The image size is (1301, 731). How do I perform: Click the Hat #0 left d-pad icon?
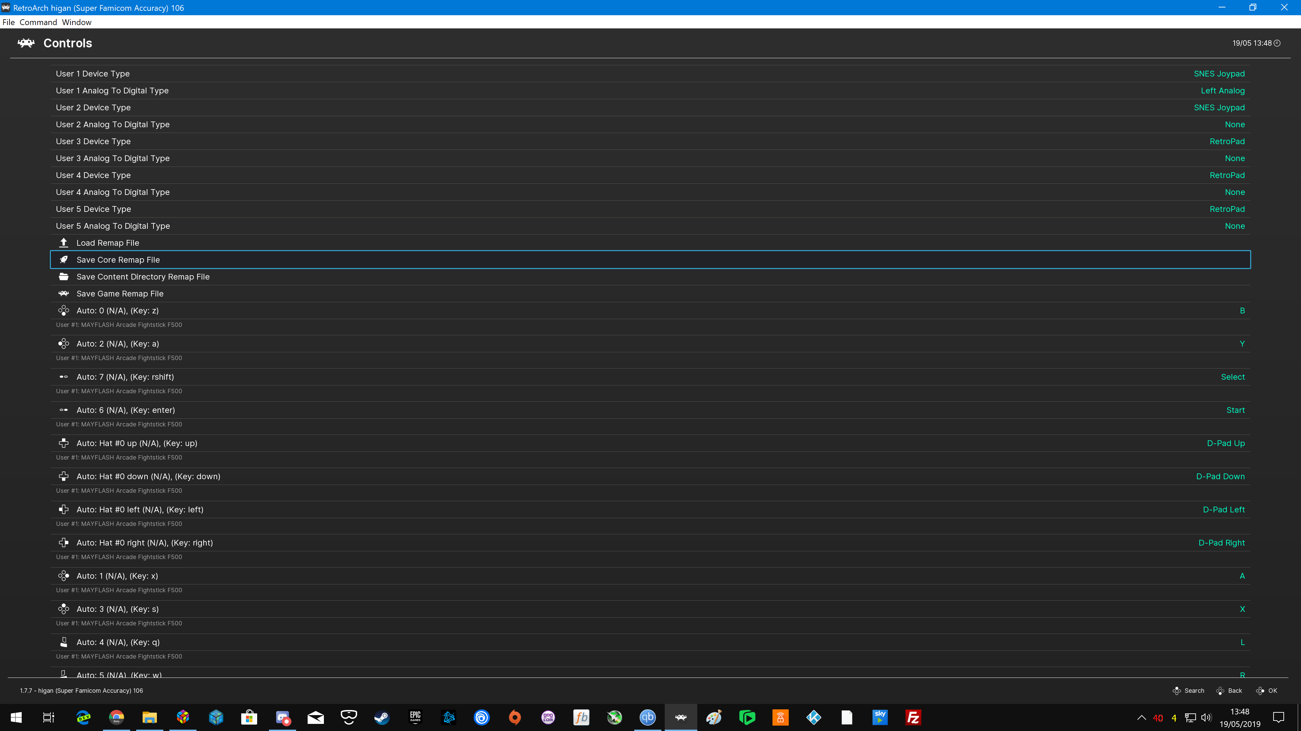click(x=64, y=510)
